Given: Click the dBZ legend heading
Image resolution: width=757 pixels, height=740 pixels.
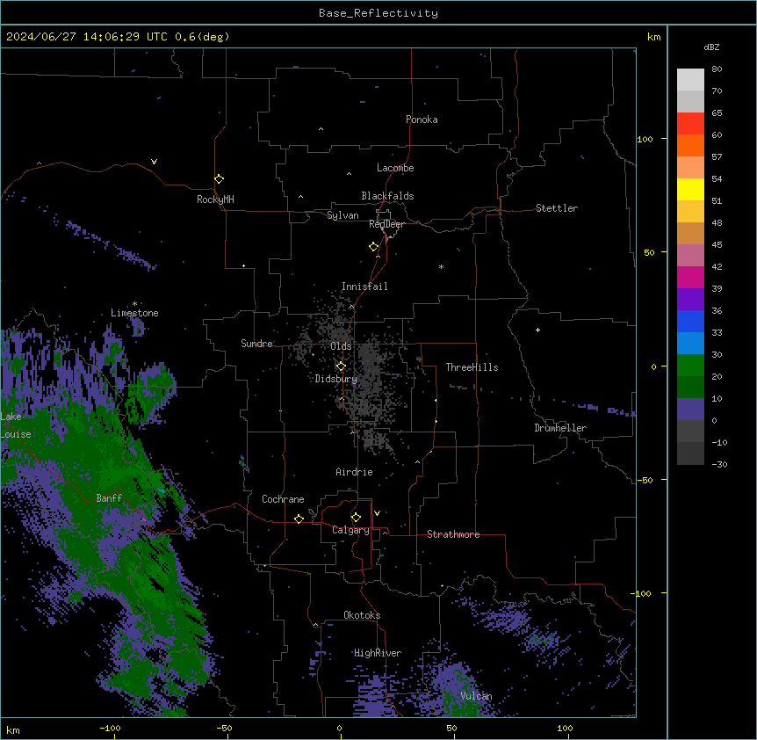Looking at the screenshot, I should click(711, 47).
